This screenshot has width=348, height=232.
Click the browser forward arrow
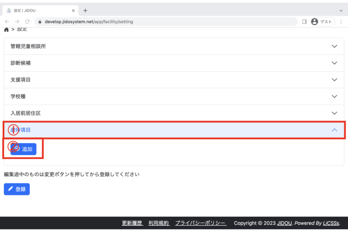point(17,21)
